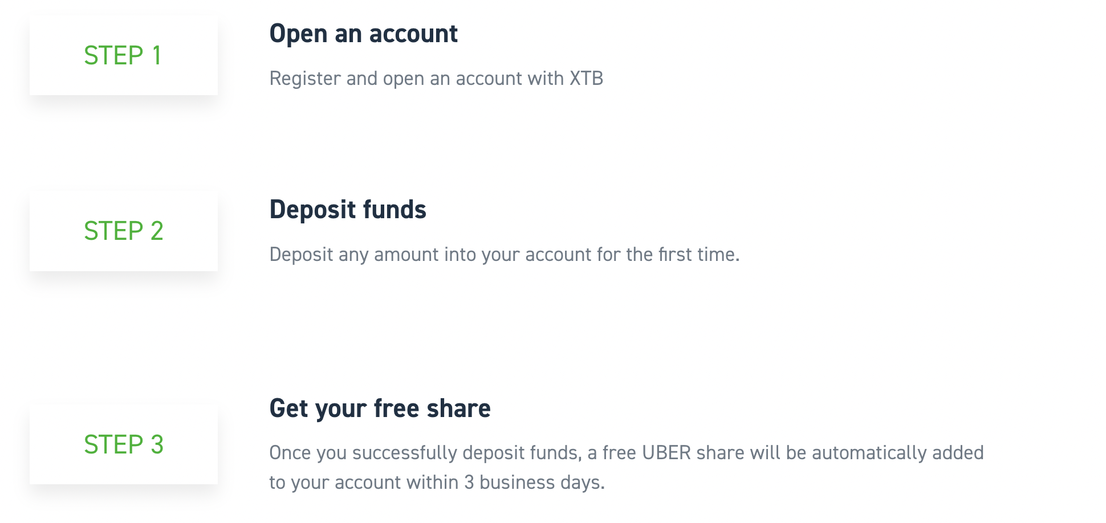Click the numeral '2' in the STEP 2 label
The height and width of the screenshot is (523, 1106).
tap(157, 231)
